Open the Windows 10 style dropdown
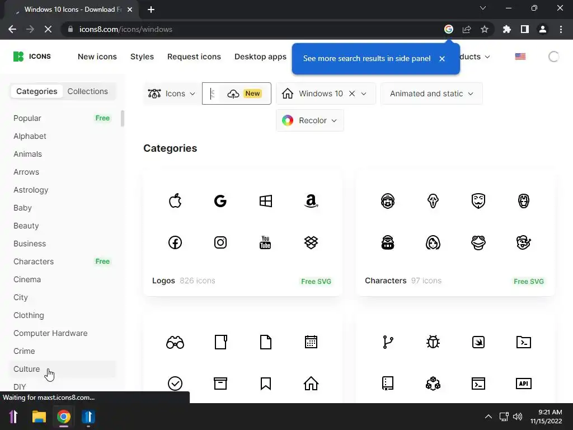 [364, 94]
